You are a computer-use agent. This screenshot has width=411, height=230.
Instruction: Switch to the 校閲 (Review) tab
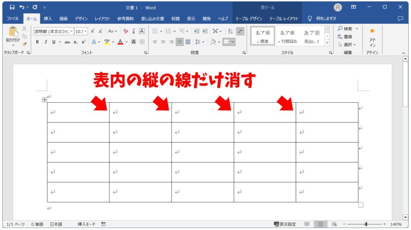175,18
